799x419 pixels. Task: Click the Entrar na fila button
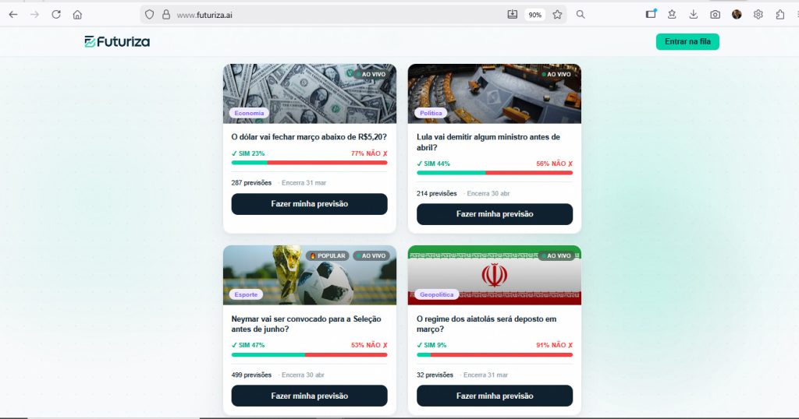(687, 42)
